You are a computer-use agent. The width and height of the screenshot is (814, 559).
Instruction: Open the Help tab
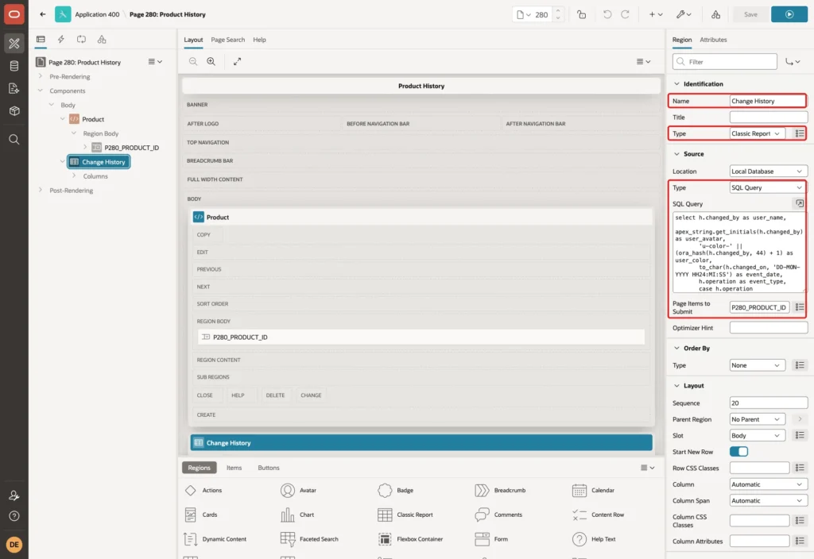259,40
